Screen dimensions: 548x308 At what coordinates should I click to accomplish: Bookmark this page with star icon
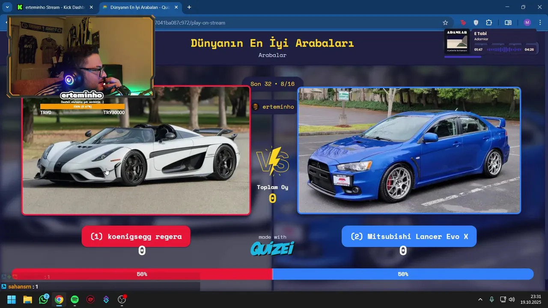(445, 23)
